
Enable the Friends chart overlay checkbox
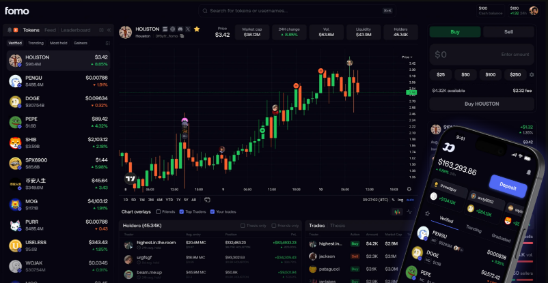[159, 212]
